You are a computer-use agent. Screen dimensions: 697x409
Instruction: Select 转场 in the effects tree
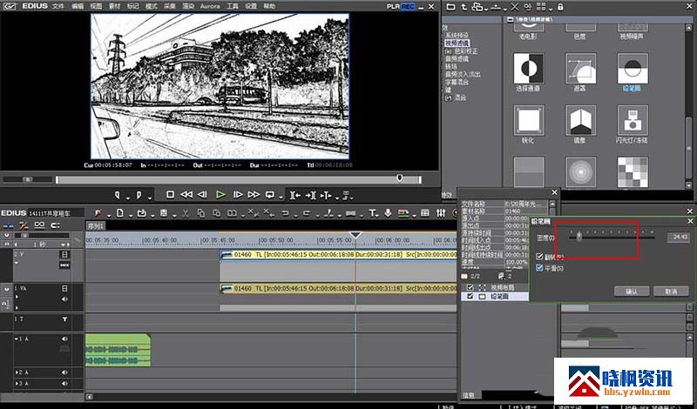coord(450,67)
